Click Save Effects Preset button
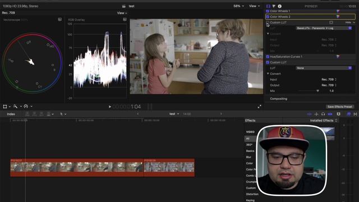 pos(340,107)
